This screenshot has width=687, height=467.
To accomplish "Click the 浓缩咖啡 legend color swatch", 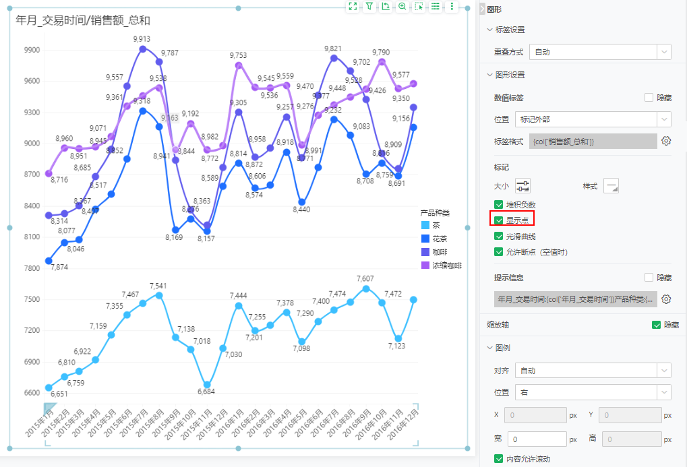I will tap(425, 265).
